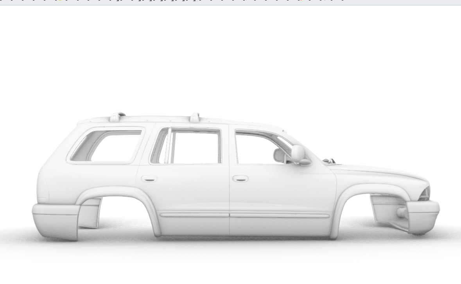The width and height of the screenshot is (461, 284).
Task: Click the fourth grayed-out toolbar icon
Action: [162, 2]
